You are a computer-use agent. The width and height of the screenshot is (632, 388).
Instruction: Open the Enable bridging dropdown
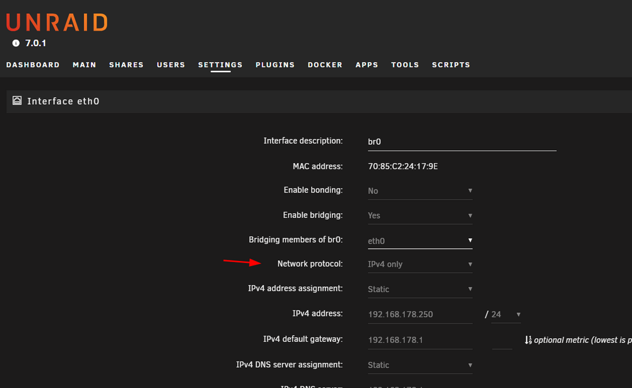click(x=420, y=215)
